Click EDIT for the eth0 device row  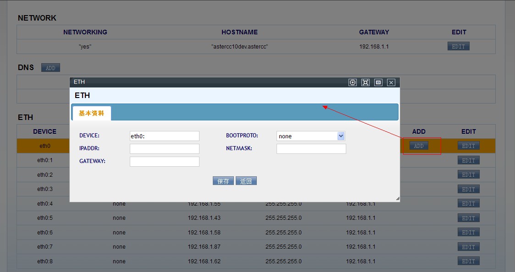click(x=468, y=146)
